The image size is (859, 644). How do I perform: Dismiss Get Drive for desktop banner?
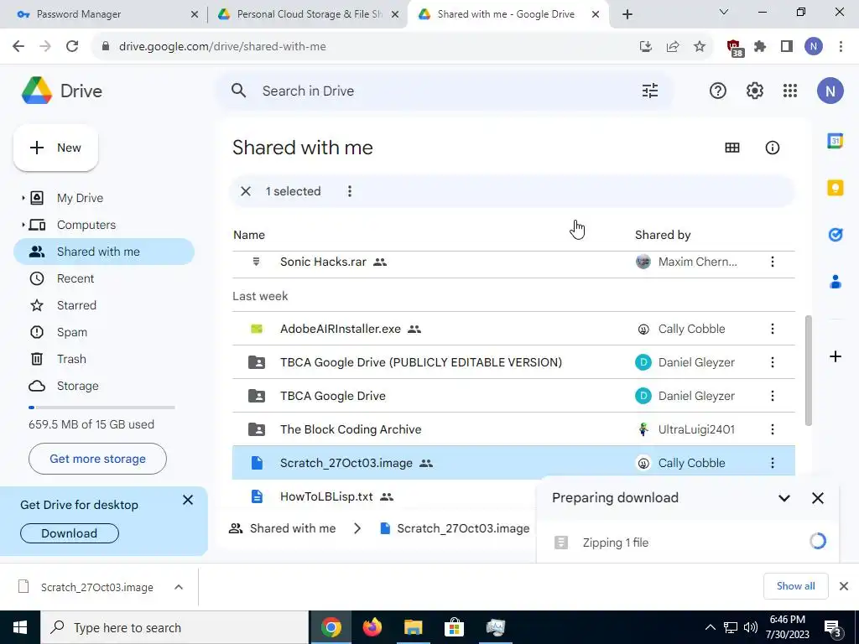click(x=187, y=500)
